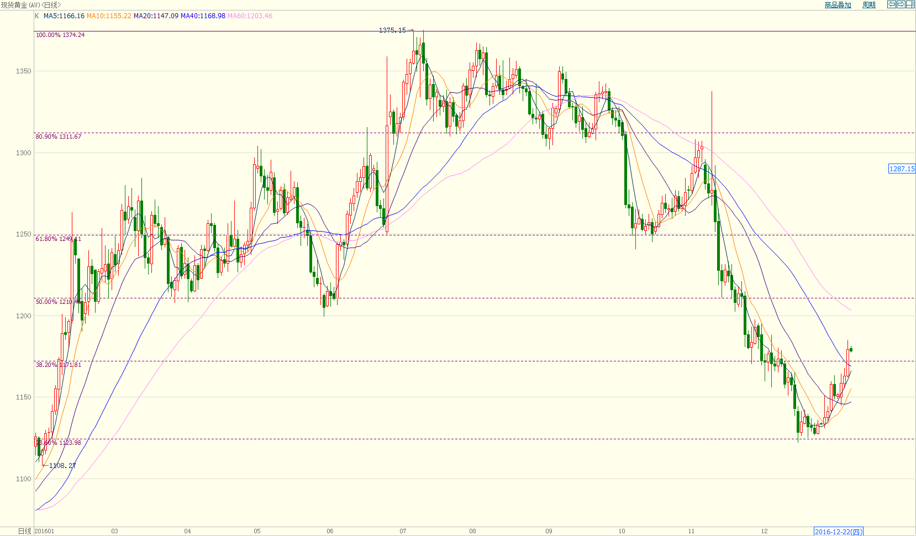Click the right arrow navigation icon
Image resolution: width=916 pixels, height=536 pixels.
point(901,4)
